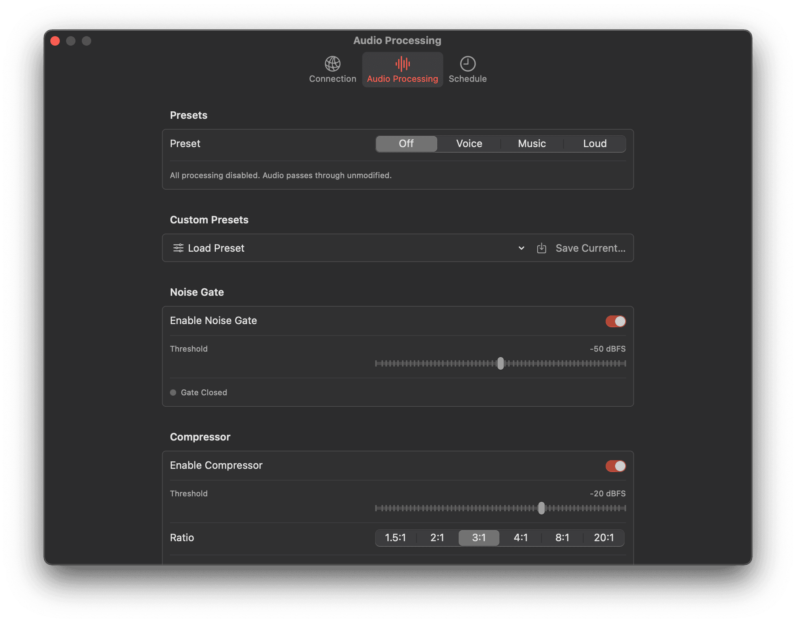
Task: Open the Load Preset dropdown
Action: point(348,248)
